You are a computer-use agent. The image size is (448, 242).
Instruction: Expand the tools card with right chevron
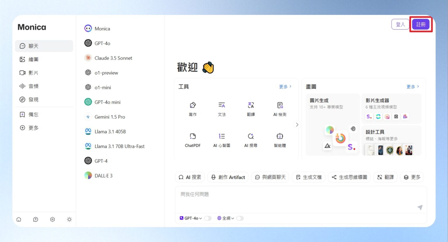coord(297,124)
